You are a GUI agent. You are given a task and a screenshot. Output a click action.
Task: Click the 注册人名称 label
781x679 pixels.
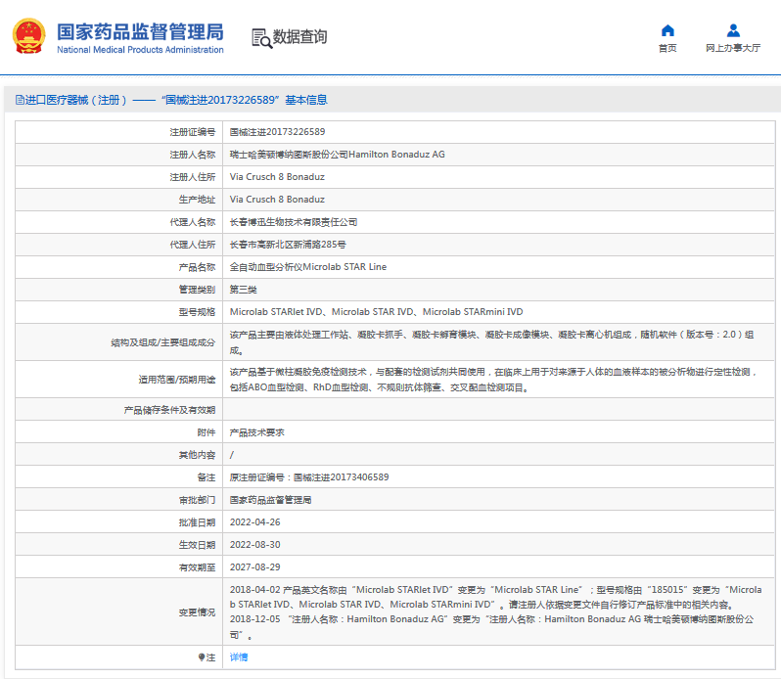192,155
